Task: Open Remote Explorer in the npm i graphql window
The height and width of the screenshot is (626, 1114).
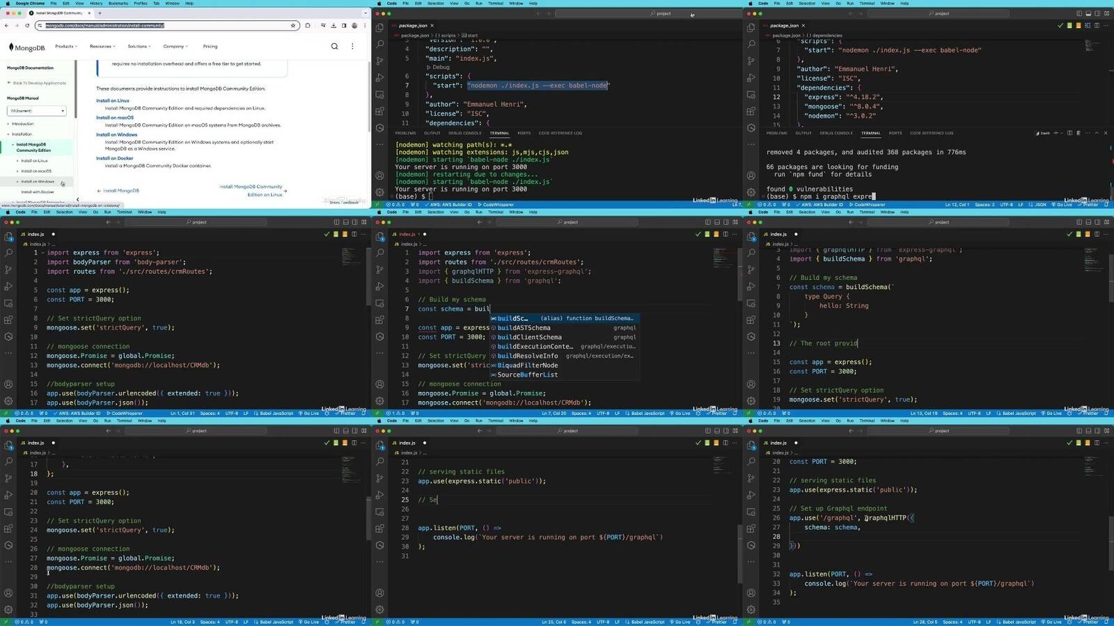Action: 751,94
